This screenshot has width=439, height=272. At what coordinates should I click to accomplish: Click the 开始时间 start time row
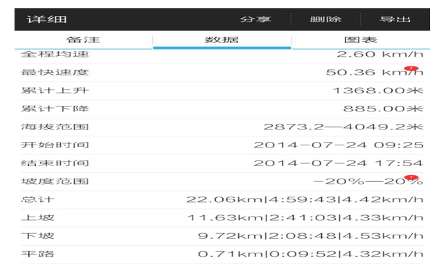222,145
